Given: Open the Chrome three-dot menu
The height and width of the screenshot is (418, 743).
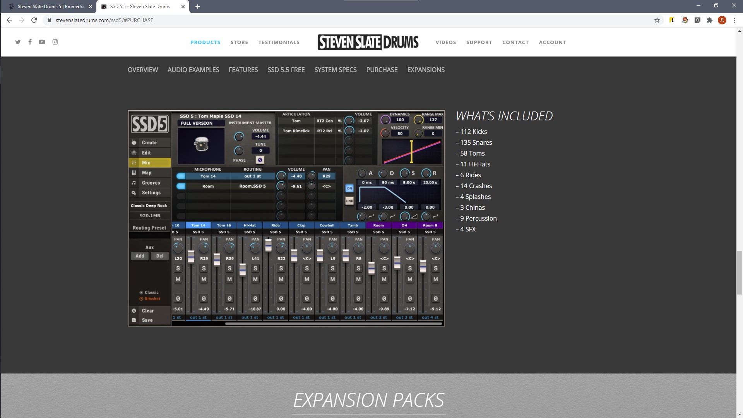Looking at the screenshot, I should click(x=734, y=20).
